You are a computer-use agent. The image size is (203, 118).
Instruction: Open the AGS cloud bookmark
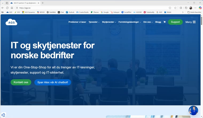pos(9,12)
